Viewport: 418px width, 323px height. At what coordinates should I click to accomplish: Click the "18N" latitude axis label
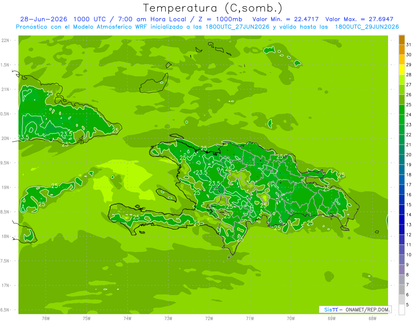5,237
